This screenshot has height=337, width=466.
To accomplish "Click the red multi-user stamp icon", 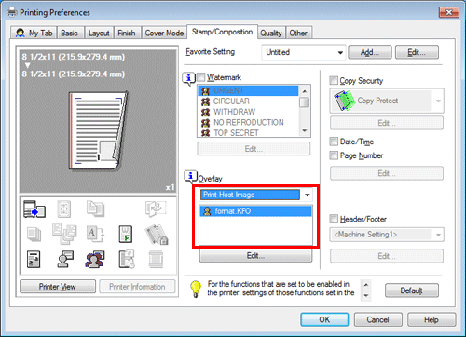I will pyautogui.click(x=94, y=260).
